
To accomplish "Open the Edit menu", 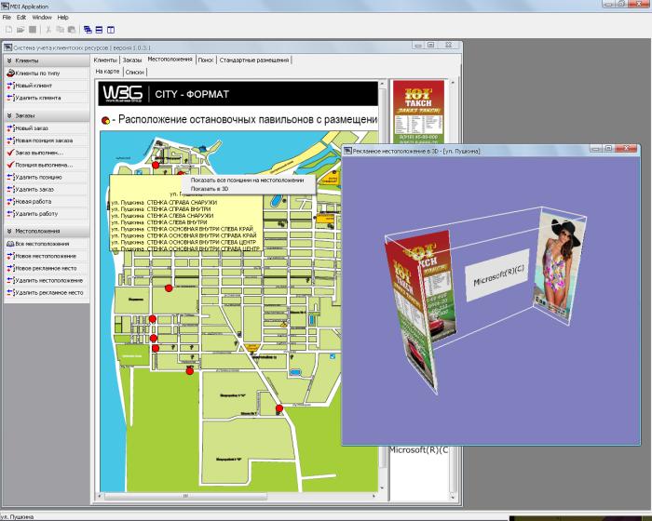I will tap(21, 18).
